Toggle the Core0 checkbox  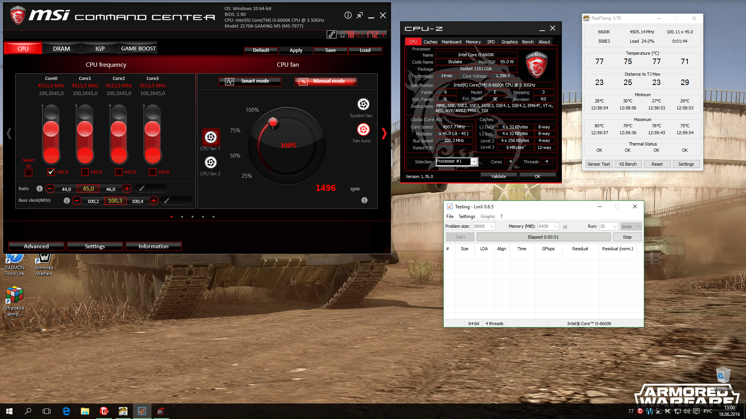click(x=51, y=172)
